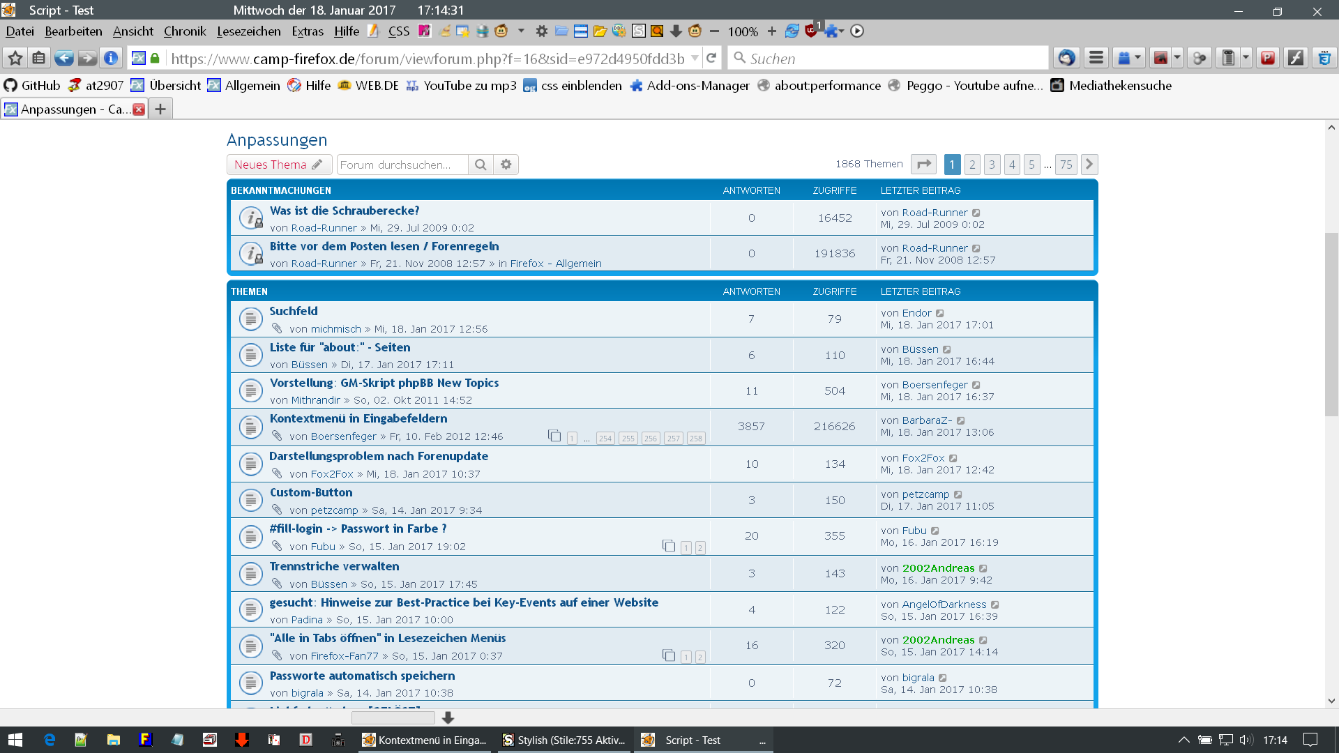Click the zoom out minus icon

click(714, 31)
